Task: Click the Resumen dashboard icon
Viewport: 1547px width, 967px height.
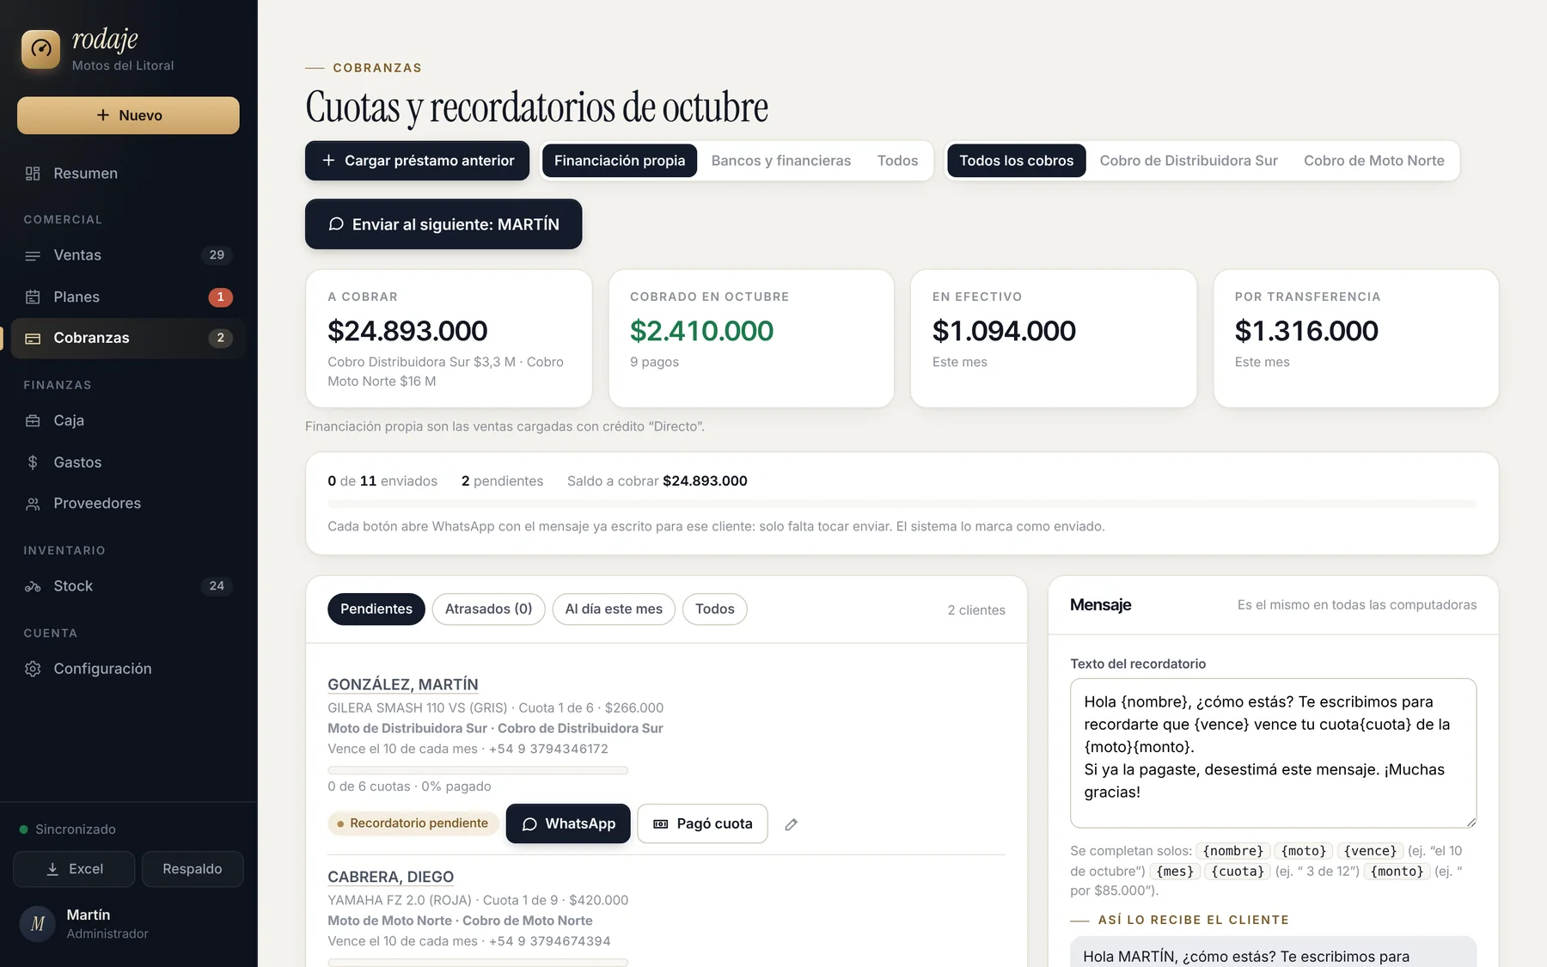Action: coord(33,174)
